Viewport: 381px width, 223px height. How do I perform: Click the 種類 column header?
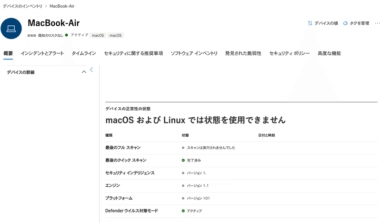click(109, 135)
